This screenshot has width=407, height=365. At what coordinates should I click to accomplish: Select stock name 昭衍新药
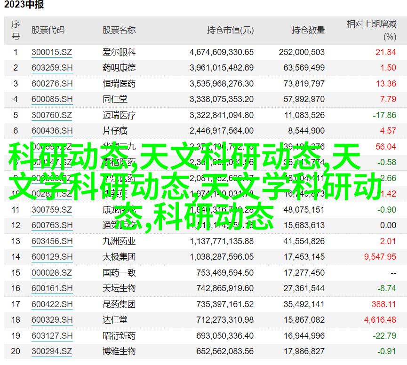point(119,336)
